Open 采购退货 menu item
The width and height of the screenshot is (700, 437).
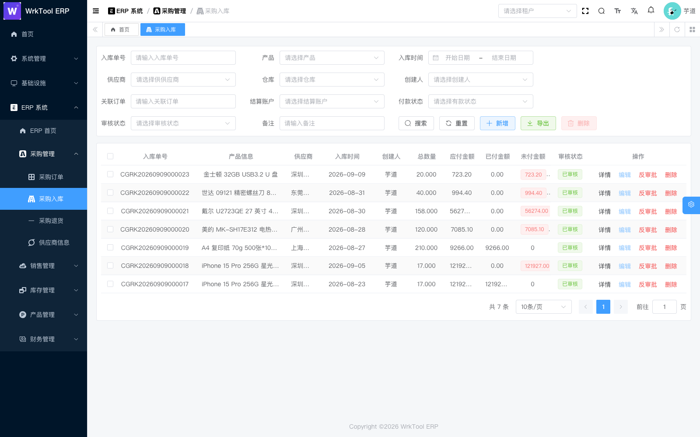pyautogui.click(x=44, y=221)
